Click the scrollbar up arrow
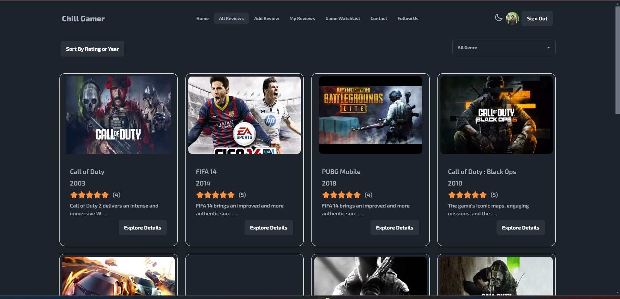 pyautogui.click(x=617, y=3)
